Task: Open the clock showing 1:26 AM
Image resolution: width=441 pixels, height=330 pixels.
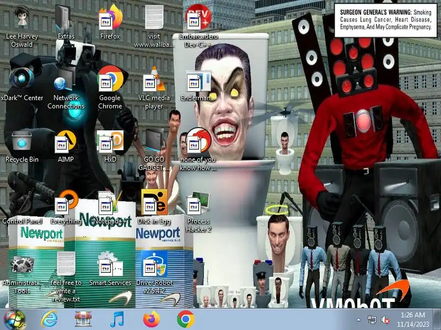Action: (412, 320)
